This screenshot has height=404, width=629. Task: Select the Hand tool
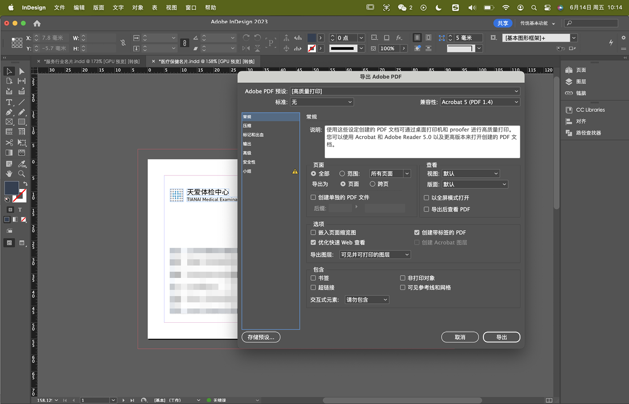click(x=9, y=174)
